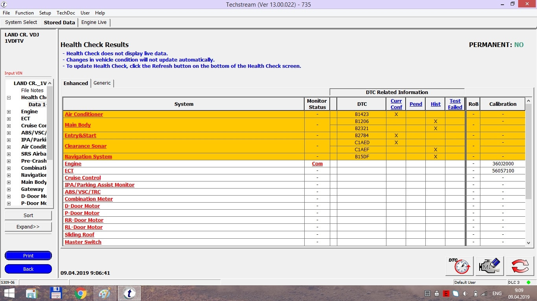
Task: Open IPA/Parking Assist Monitor link
Action: 99,185
